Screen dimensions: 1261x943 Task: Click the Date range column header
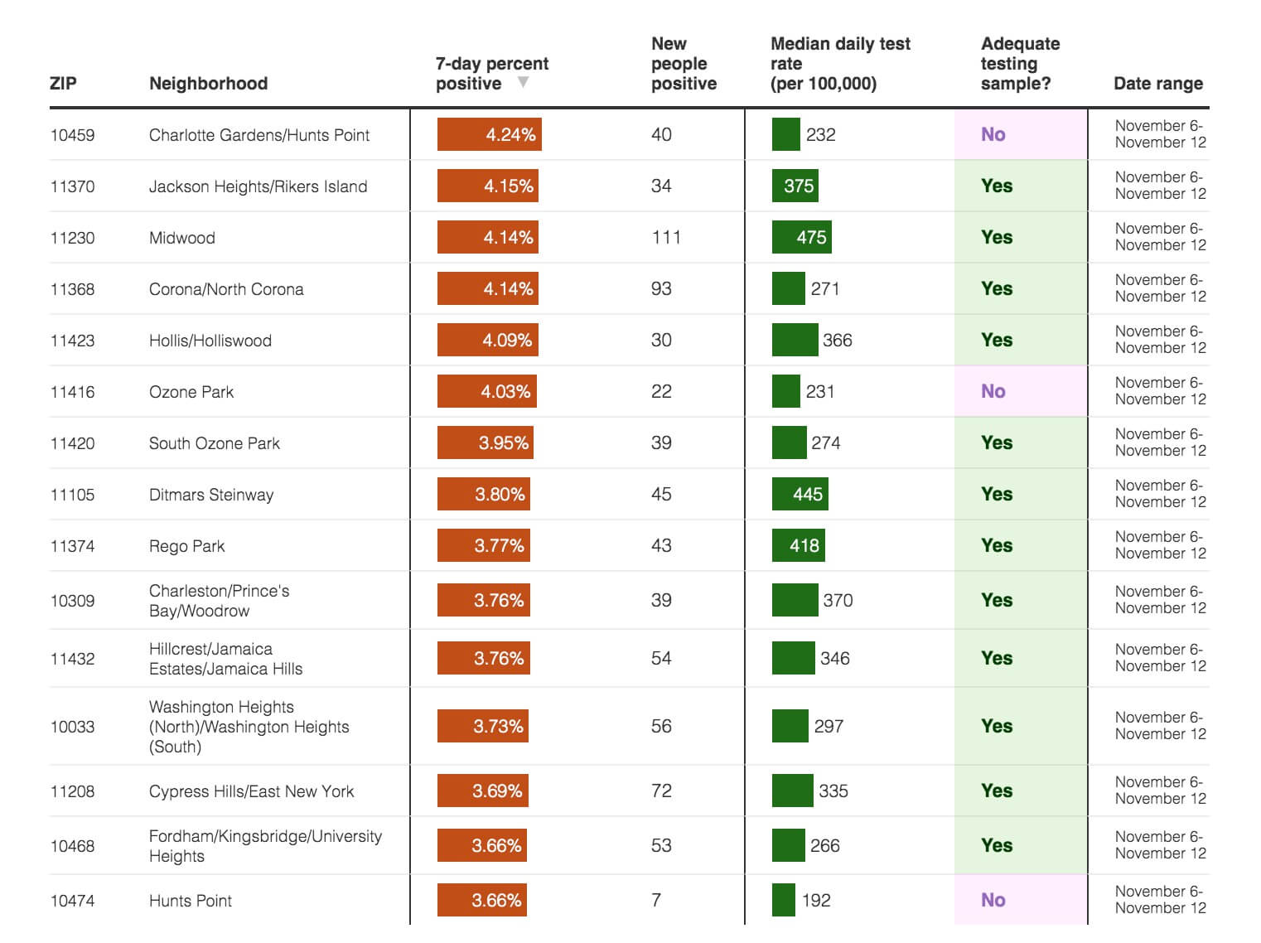point(1157,84)
